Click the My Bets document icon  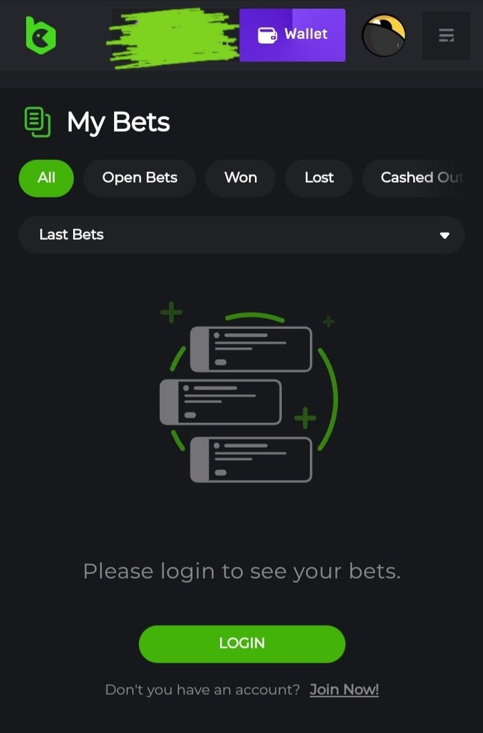(x=38, y=122)
